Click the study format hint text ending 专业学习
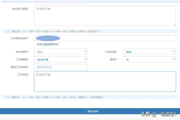Viewport: 180px width, 120px height. point(55,31)
